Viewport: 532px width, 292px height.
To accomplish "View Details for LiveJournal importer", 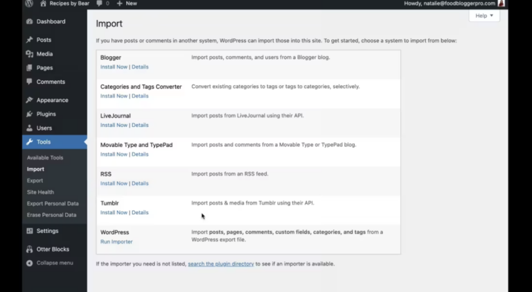I will click(x=140, y=126).
